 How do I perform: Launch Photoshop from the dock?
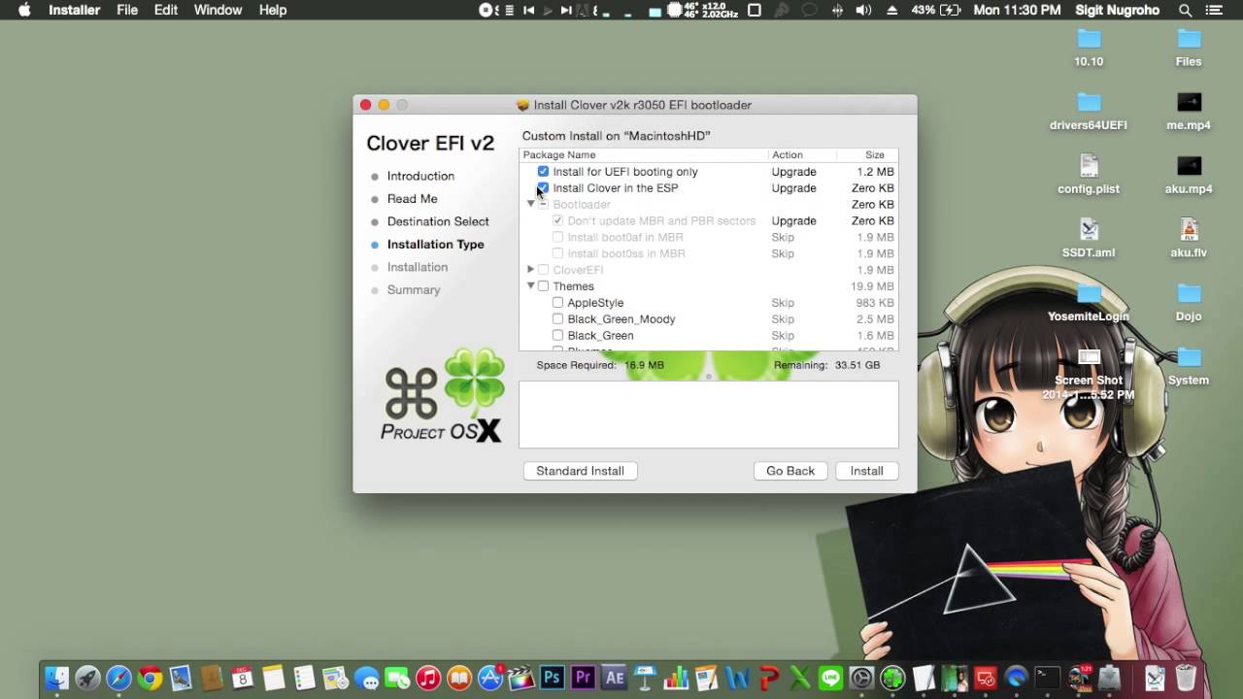point(553,678)
